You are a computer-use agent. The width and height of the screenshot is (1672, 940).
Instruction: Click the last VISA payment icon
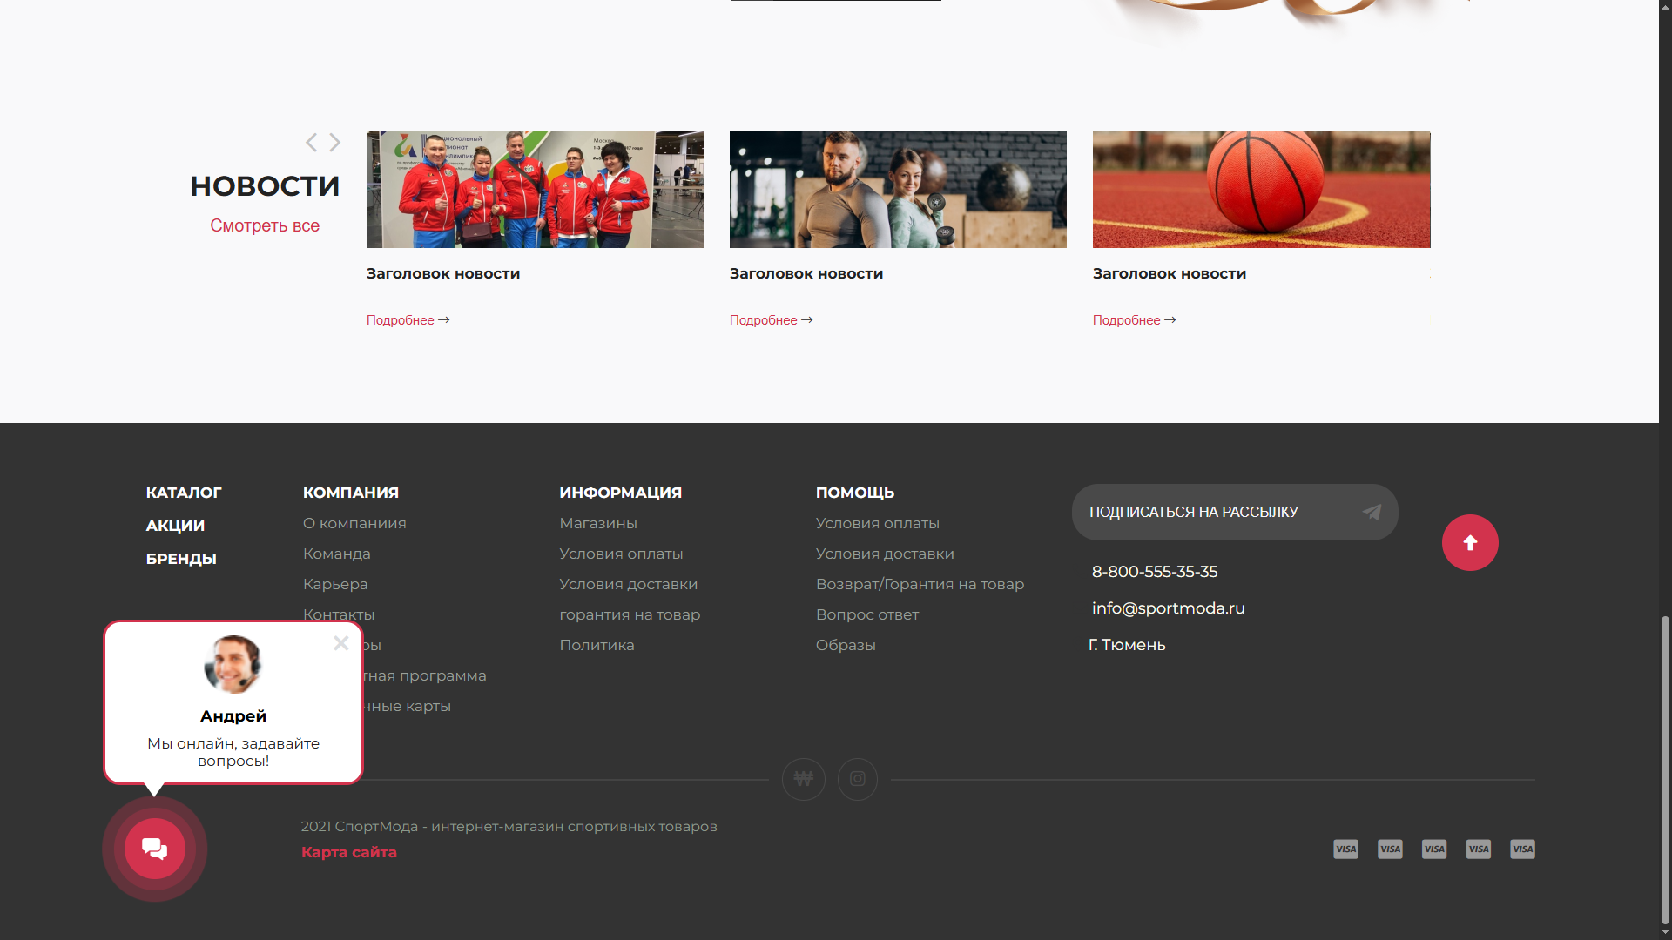click(1522, 849)
